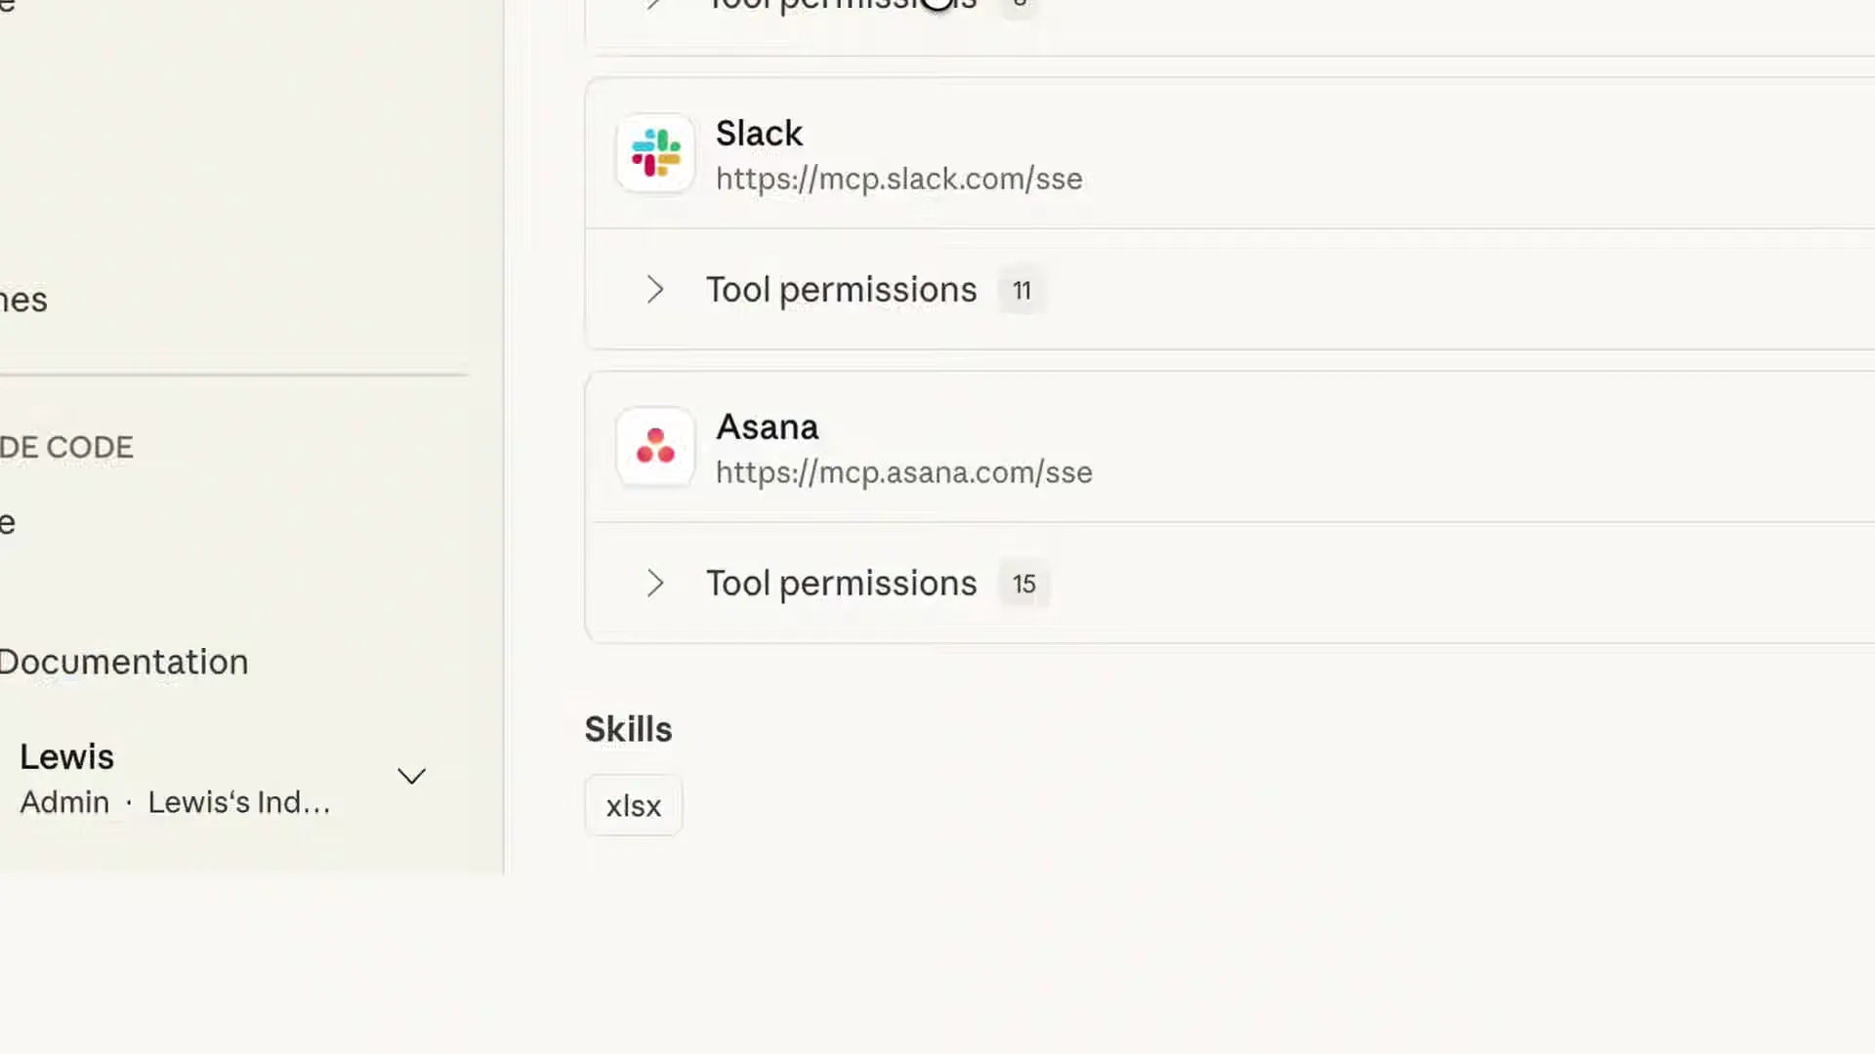Click the Asana three-dots logo
Screen dimensions: 1875x1054
click(655, 447)
